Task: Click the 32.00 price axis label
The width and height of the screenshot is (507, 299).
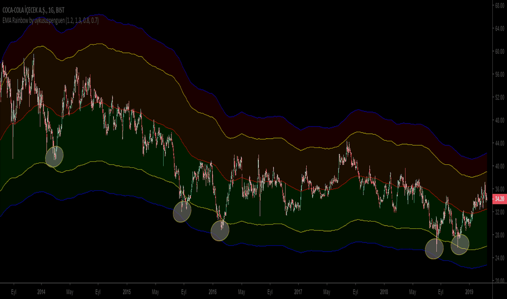Action: click(x=499, y=212)
